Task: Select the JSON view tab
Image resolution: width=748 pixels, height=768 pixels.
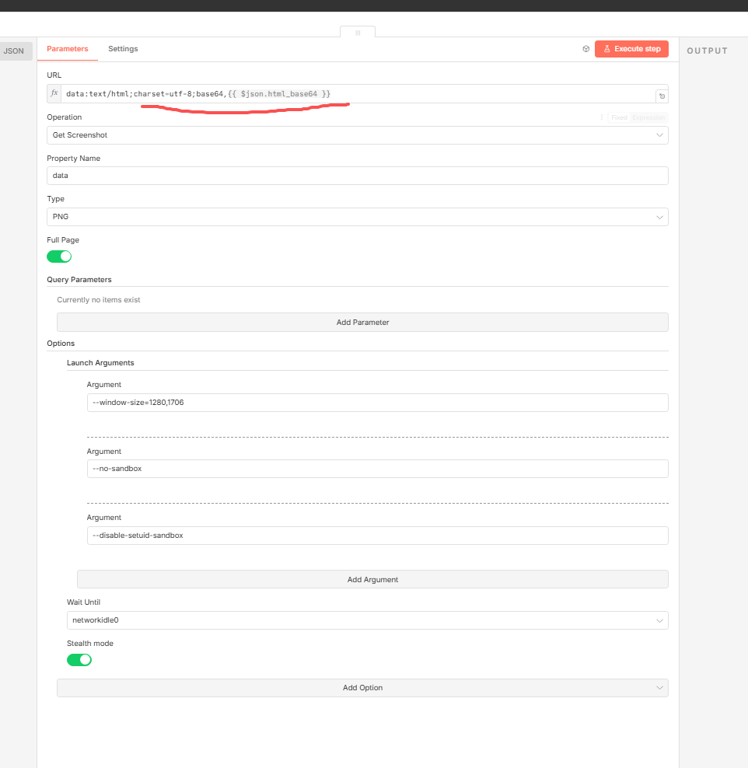Action: coord(14,51)
